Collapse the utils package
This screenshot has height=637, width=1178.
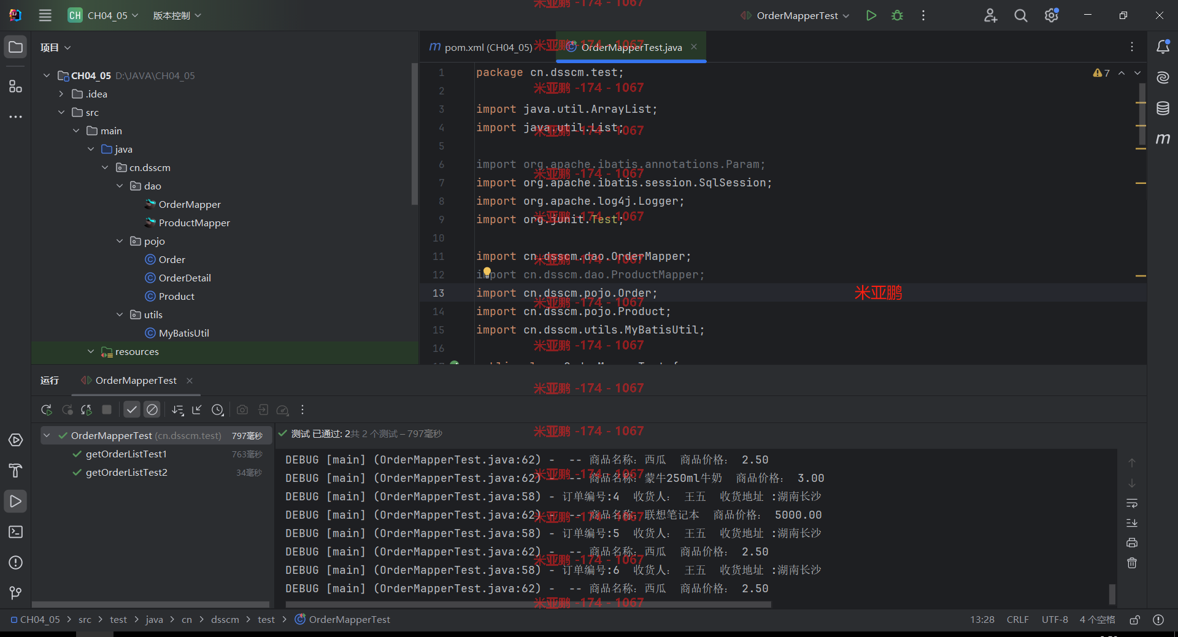coord(120,315)
